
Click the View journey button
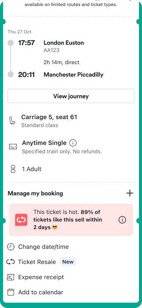(71, 96)
